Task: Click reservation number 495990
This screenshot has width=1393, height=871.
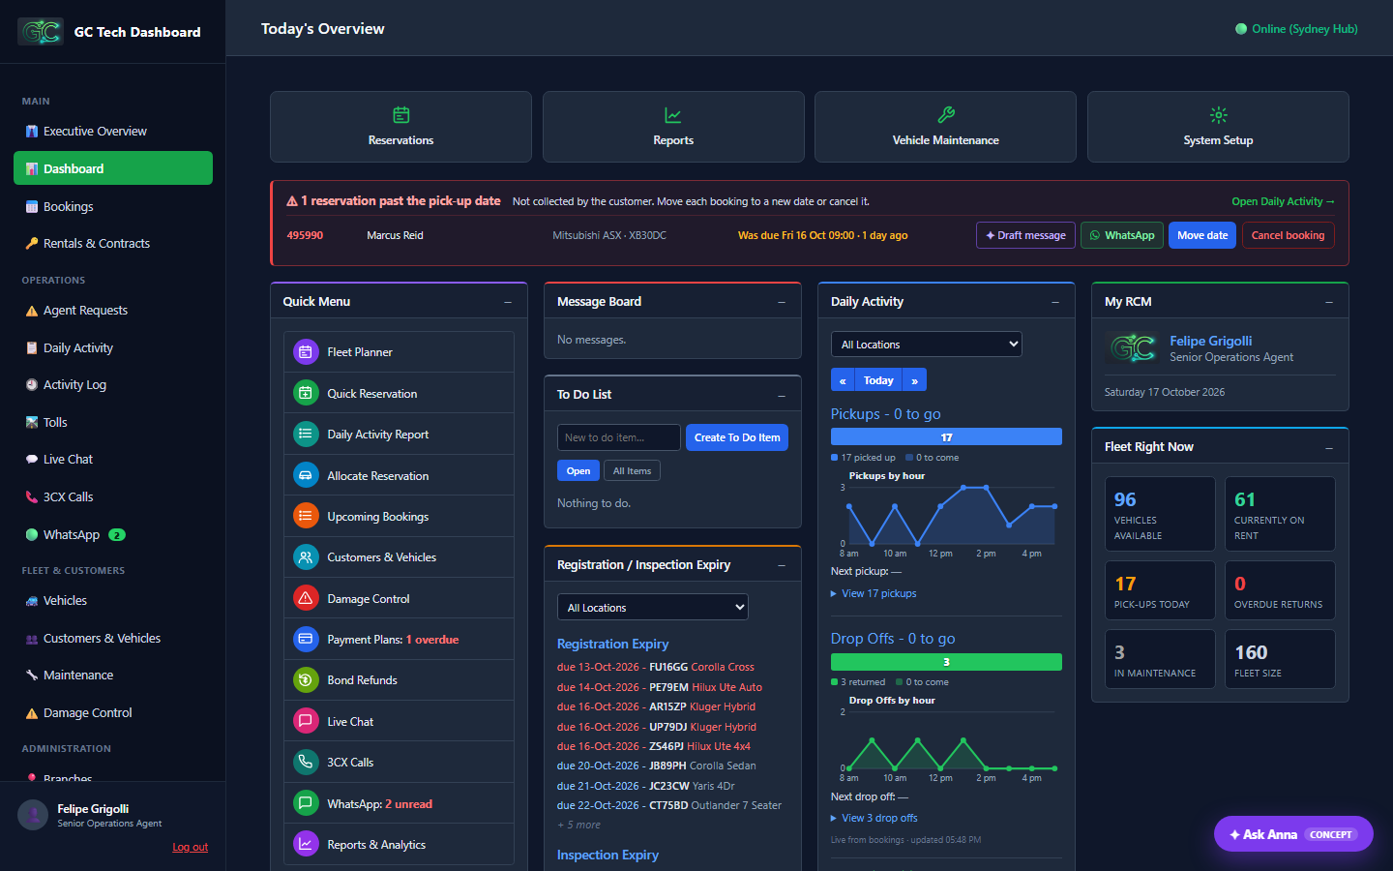Action: pyautogui.click(x=305, y=235)
